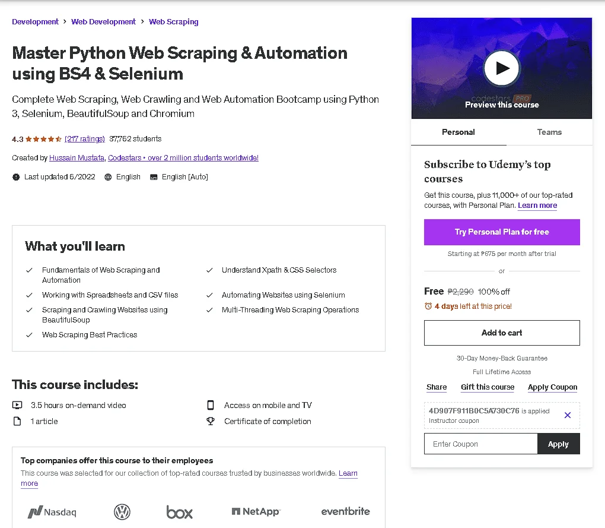This screenshot has width=605, height=528.
Task: Click the Share button
Action: coord(437,387)
